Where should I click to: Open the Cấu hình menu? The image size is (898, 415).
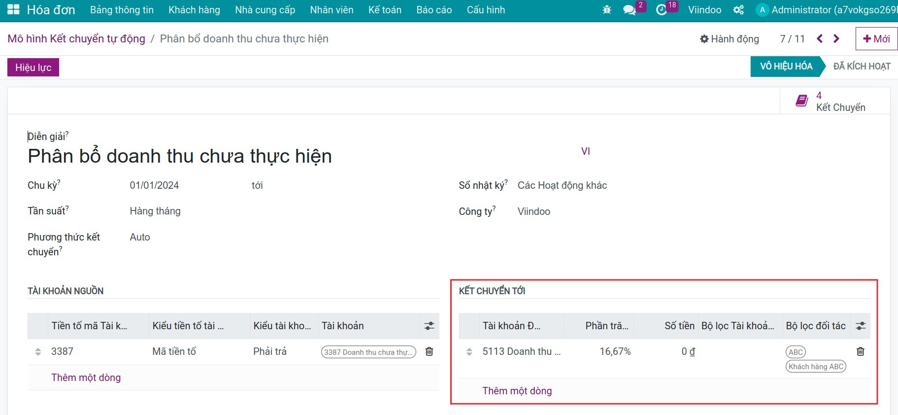click(486, 10)
